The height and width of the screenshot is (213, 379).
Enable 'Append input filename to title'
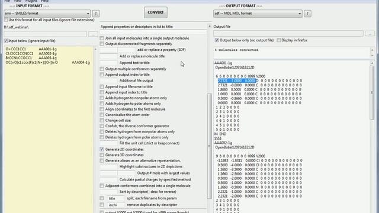pos(102,87)
